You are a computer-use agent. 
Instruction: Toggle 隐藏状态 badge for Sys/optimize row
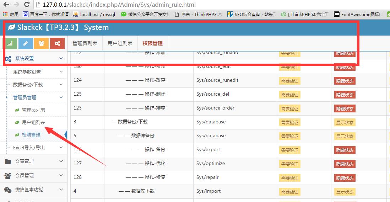[345, 164]
